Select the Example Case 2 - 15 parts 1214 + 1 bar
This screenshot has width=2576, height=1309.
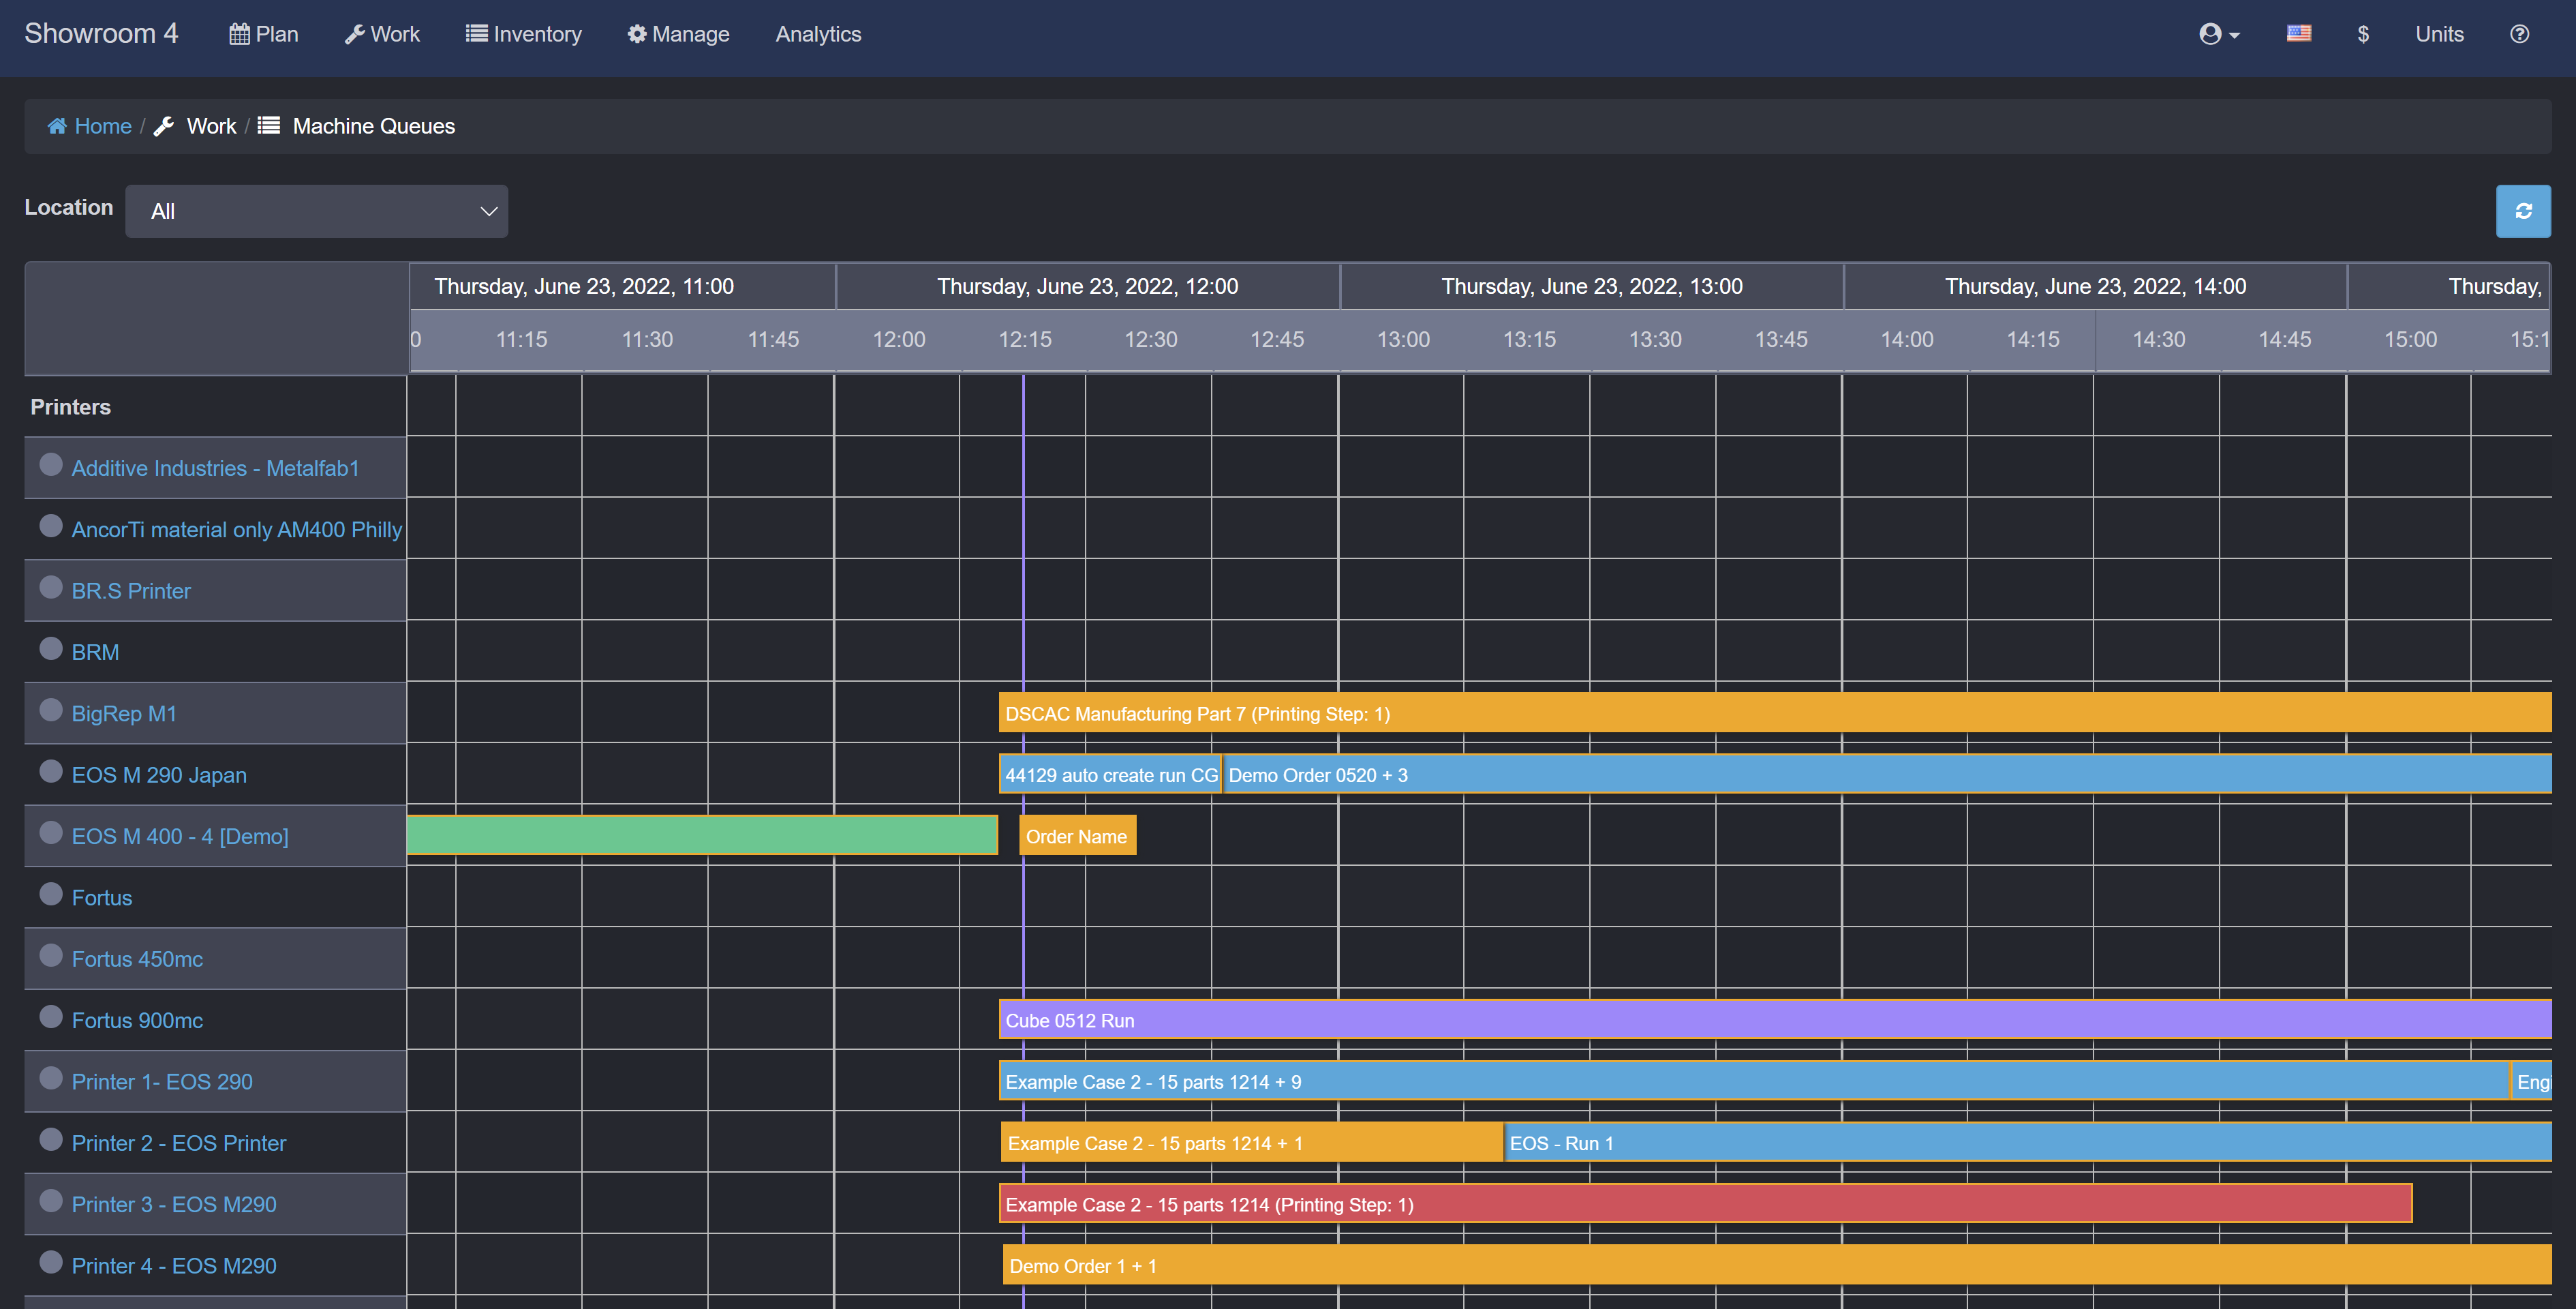[x=1252, y=1143]
